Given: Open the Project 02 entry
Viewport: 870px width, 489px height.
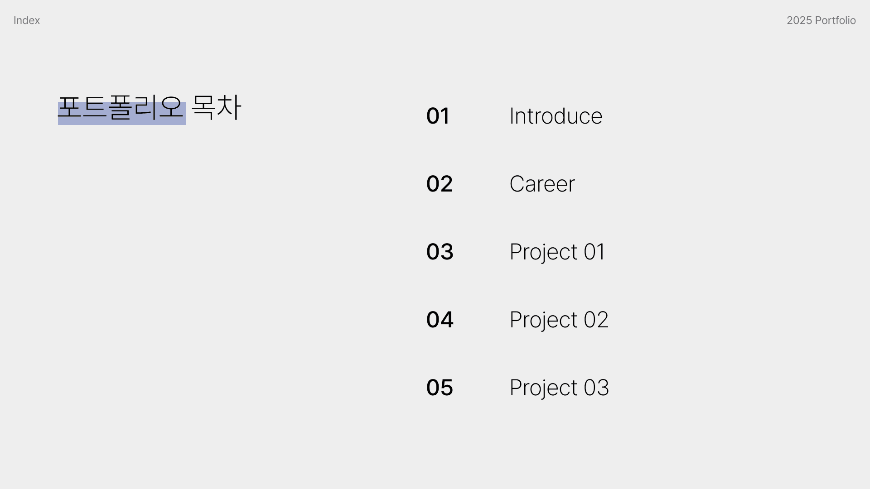Looking at the screenshot, I should (x=559, y=320).
